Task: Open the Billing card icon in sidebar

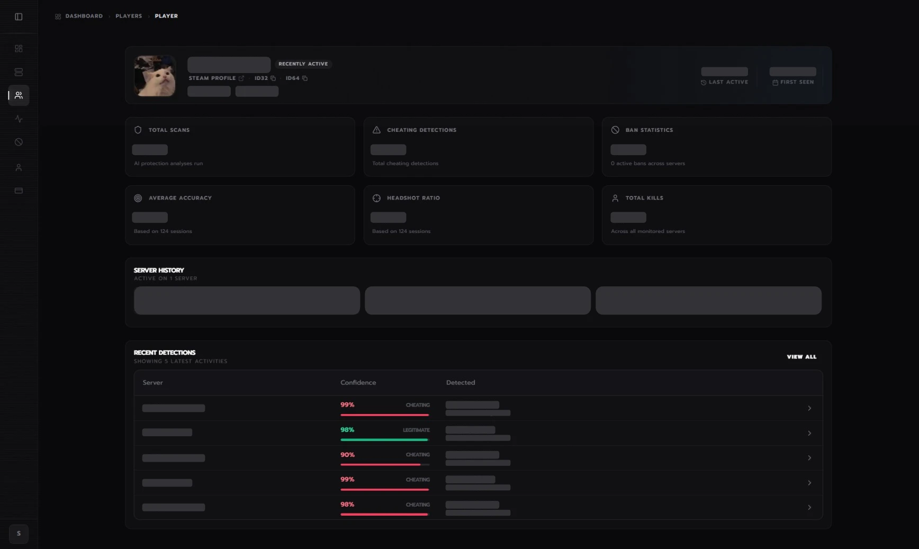Action: click(19, 191)
